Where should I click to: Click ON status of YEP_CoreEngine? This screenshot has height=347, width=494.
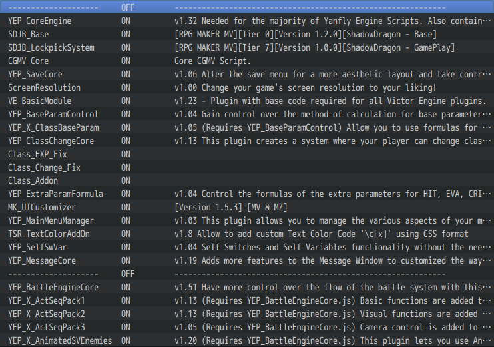(126, 21)
